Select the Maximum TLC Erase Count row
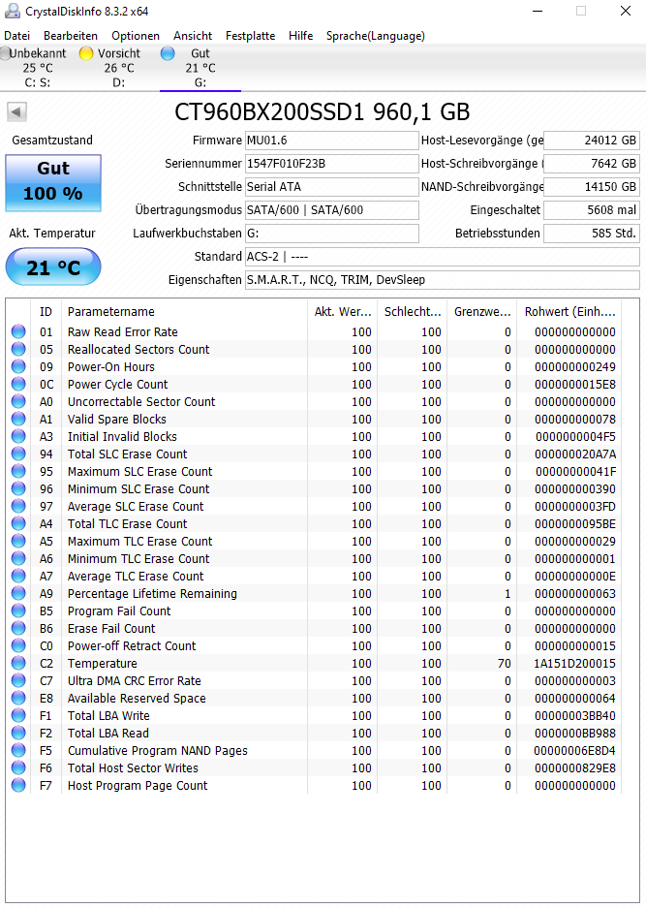The image size is (646, 908). coord(314,541)
